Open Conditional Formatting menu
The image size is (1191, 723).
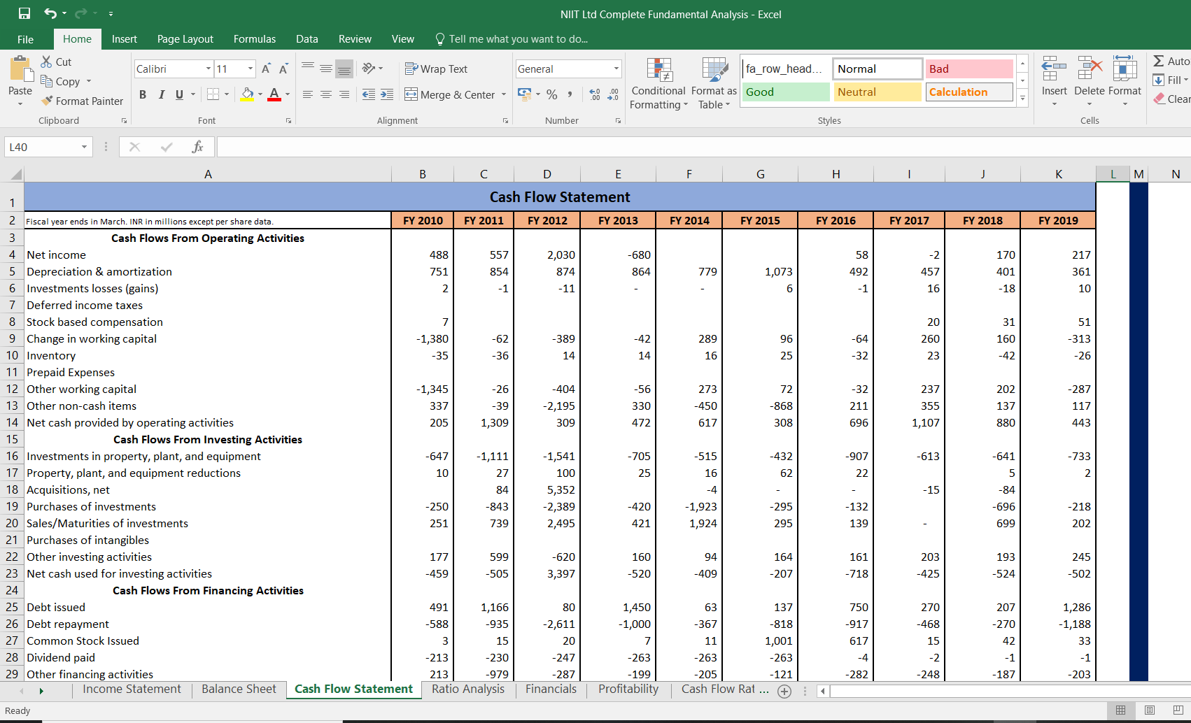658,83
